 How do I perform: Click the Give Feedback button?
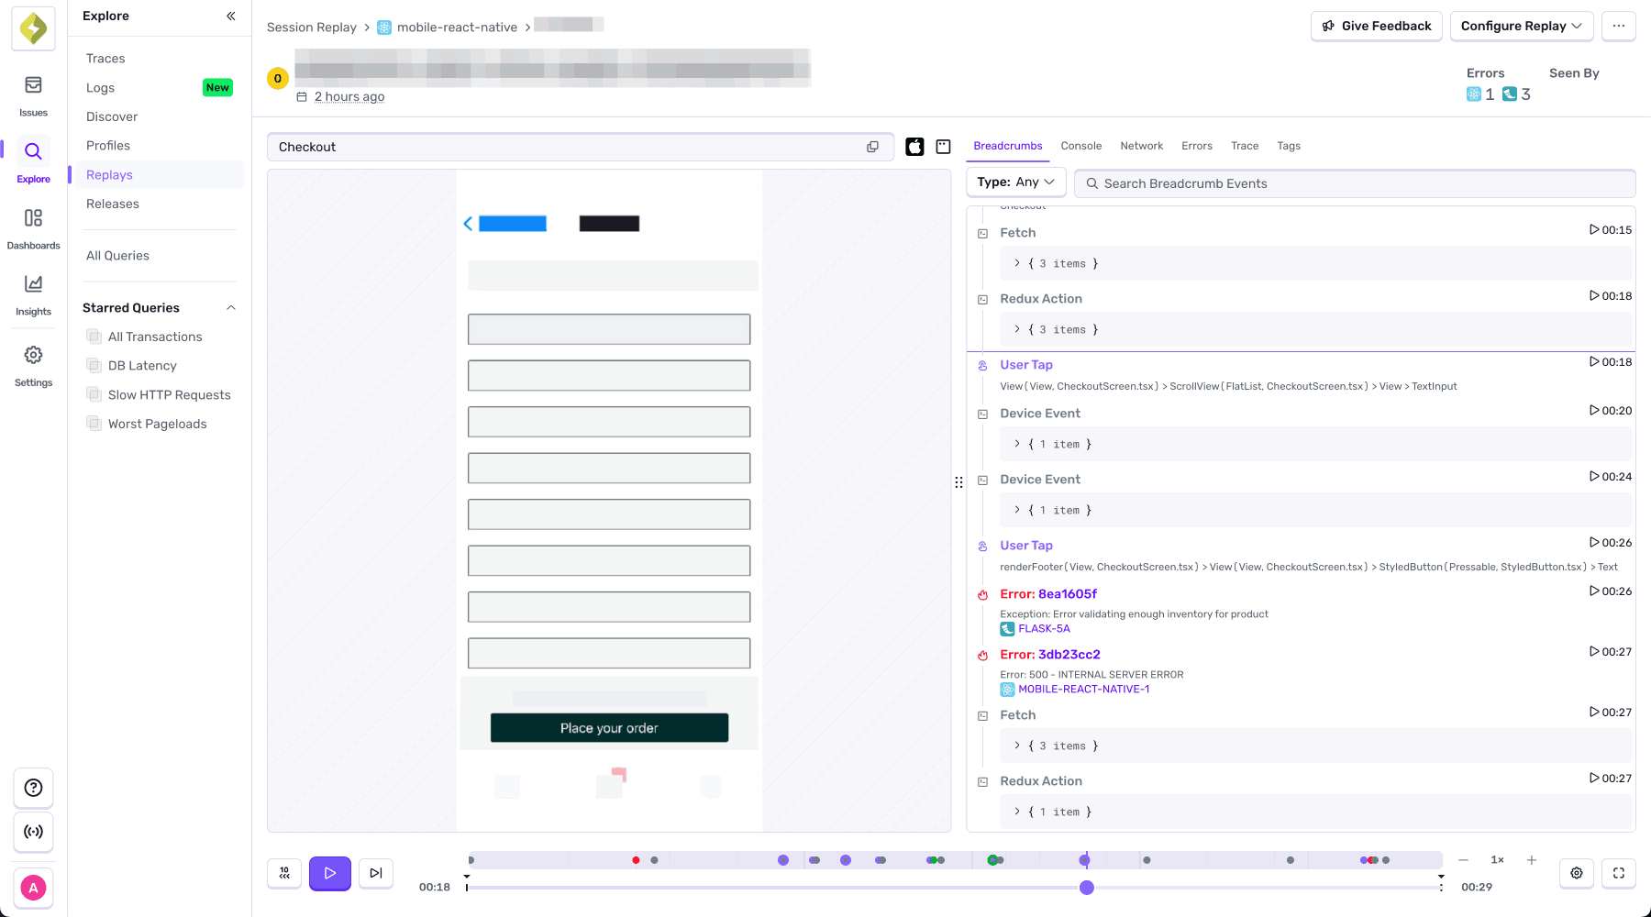point(1376,26)
